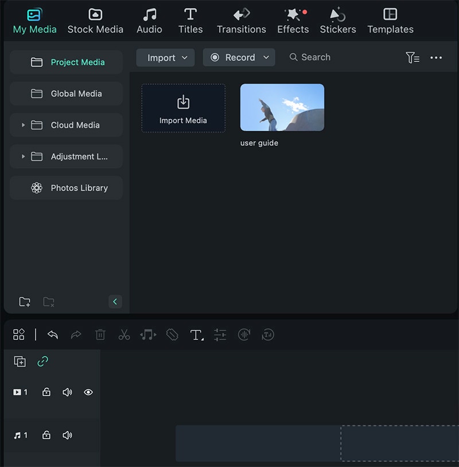
Task: Click the delete trash icon in timeline toolbar
Action: pyautogui.click(x=100, y=335)
